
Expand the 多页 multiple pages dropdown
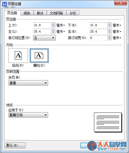(x=28, y=83)
